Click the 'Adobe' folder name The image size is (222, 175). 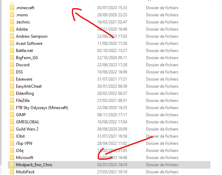click(x=22, y=29)
